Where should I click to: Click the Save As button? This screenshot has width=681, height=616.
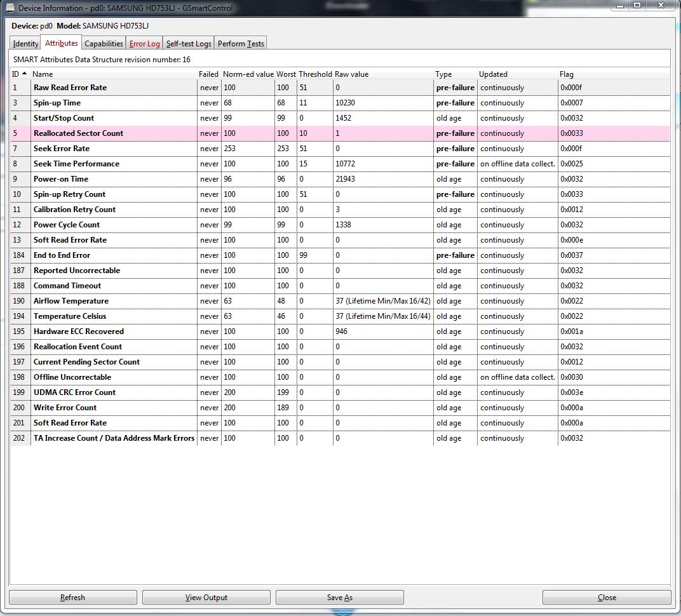click(340, 598)
